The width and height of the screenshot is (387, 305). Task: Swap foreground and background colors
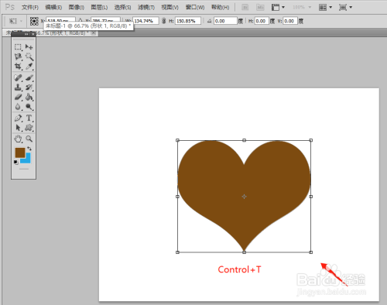point(29,149)
